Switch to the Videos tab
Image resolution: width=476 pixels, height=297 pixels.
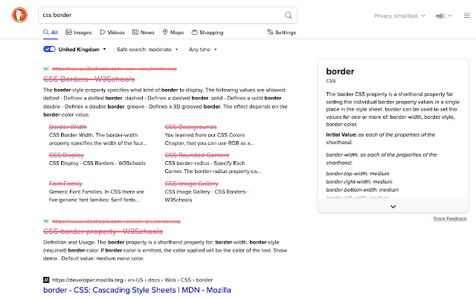(112, 32)
